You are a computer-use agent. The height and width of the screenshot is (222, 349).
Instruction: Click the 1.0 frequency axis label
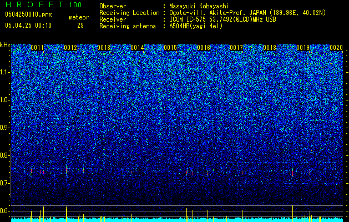pyautogui.click(x=5, y=100)
